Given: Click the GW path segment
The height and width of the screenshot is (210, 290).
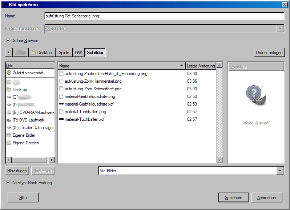Looking at the screenshot, I should point(78,53).
